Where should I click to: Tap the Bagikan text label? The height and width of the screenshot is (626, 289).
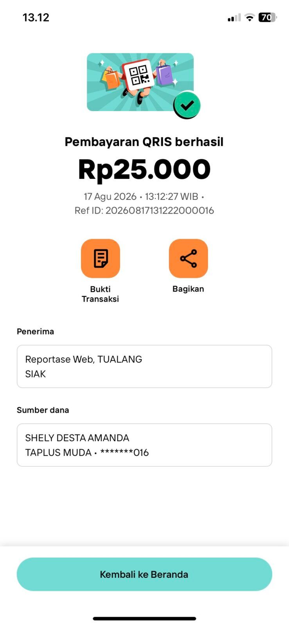pyautogui.click(x=188, y=289)
